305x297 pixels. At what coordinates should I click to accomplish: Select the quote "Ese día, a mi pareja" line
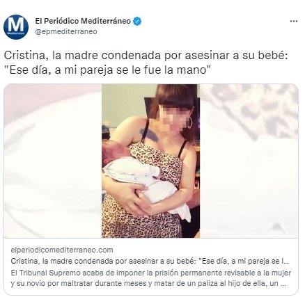pos(107,70)
